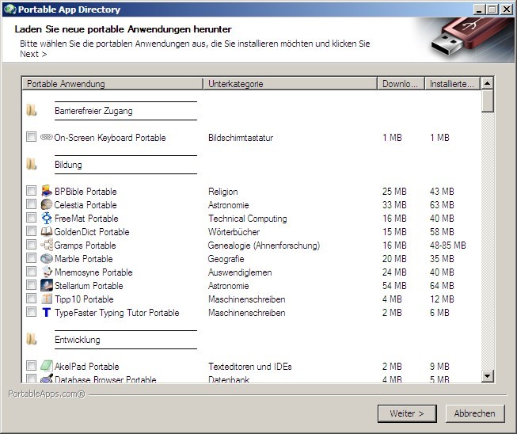Click the FreeMat Portable icon

click(x=47, y=218)
